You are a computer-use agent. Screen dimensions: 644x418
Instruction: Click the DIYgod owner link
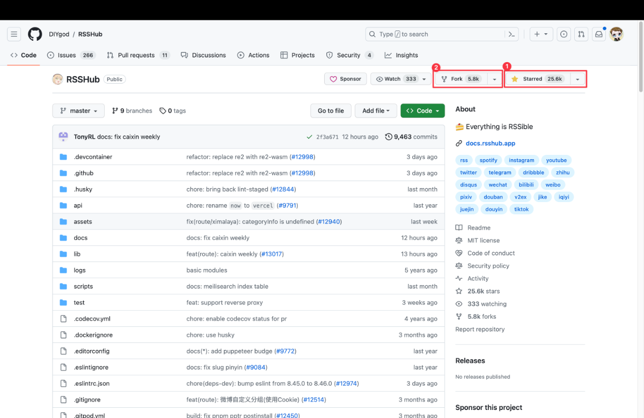59,34
